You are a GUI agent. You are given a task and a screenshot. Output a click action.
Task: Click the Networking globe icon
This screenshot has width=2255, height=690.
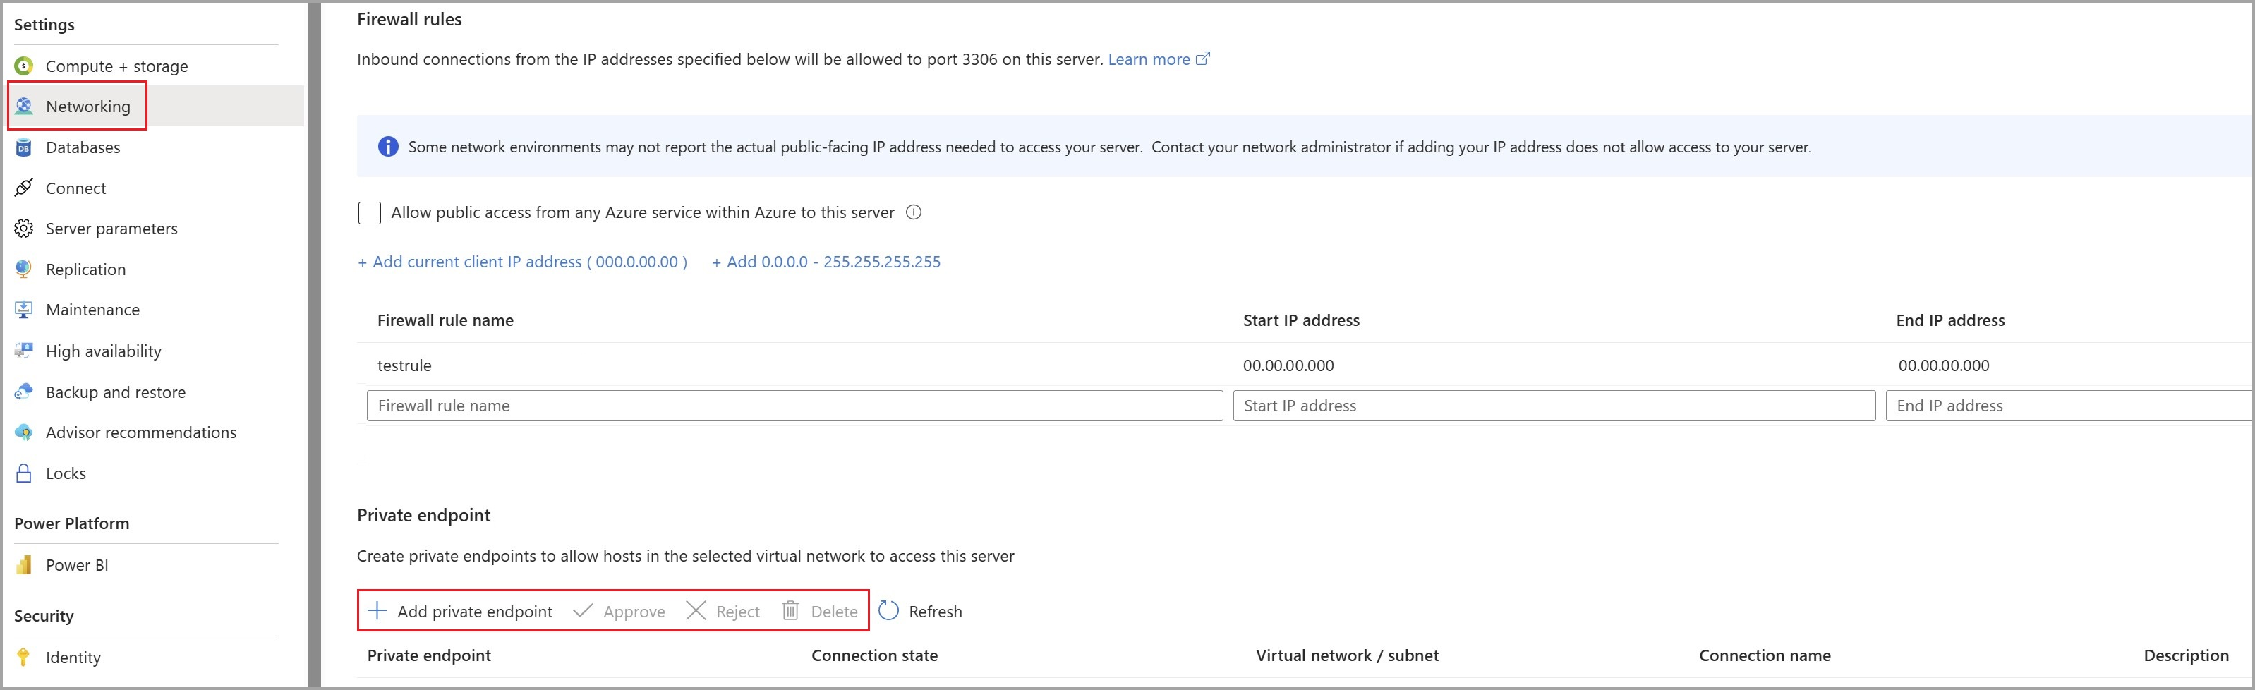click(23, 106)
